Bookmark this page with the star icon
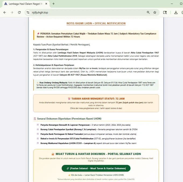 coord(155,12)
